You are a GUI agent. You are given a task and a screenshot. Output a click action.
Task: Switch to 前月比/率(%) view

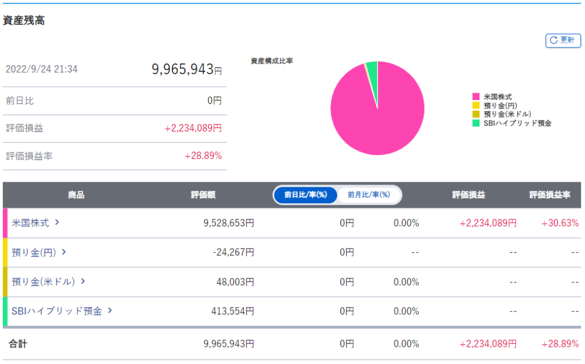[x=368, y=195]
